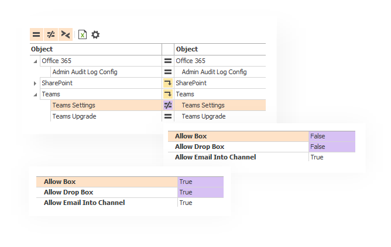Export comparison to Excel
Screen dimensions: 391x247
83,35
